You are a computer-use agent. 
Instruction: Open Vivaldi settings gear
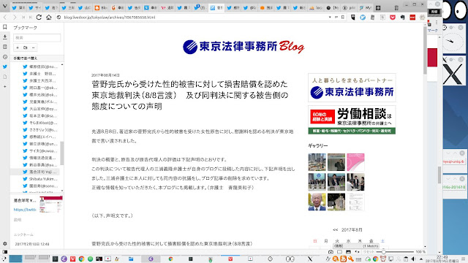pyautogui.click(x=5, y=243)
